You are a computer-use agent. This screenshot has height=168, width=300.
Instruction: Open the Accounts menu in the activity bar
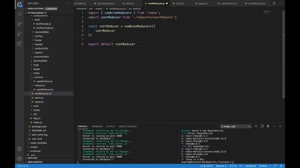click(x=20, y=149)
